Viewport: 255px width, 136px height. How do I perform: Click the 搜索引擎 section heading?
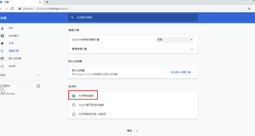(x=74, y=30)
